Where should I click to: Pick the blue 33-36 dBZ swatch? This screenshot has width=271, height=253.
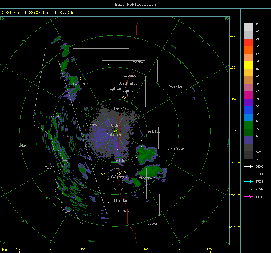[x=248, y=110]
